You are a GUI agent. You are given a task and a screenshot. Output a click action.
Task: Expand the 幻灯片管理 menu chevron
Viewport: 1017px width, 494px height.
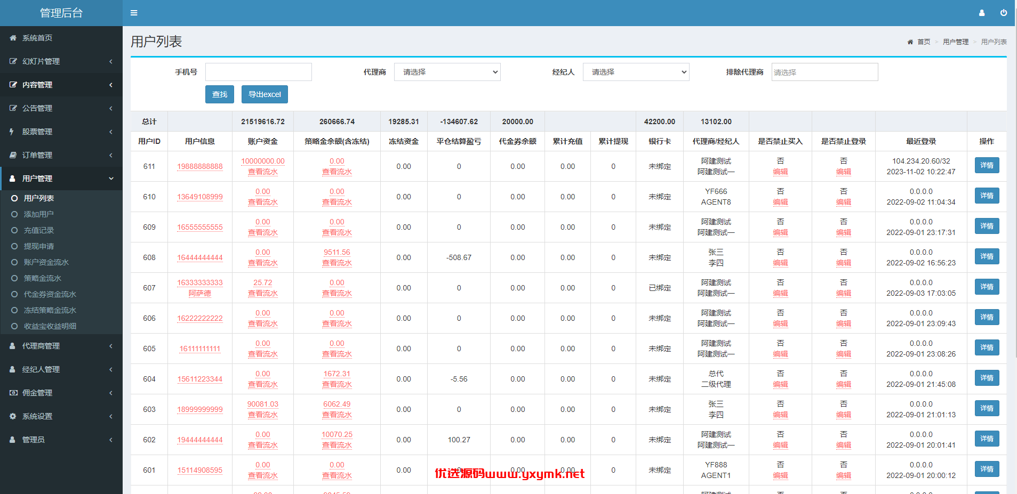coord(111,61)
